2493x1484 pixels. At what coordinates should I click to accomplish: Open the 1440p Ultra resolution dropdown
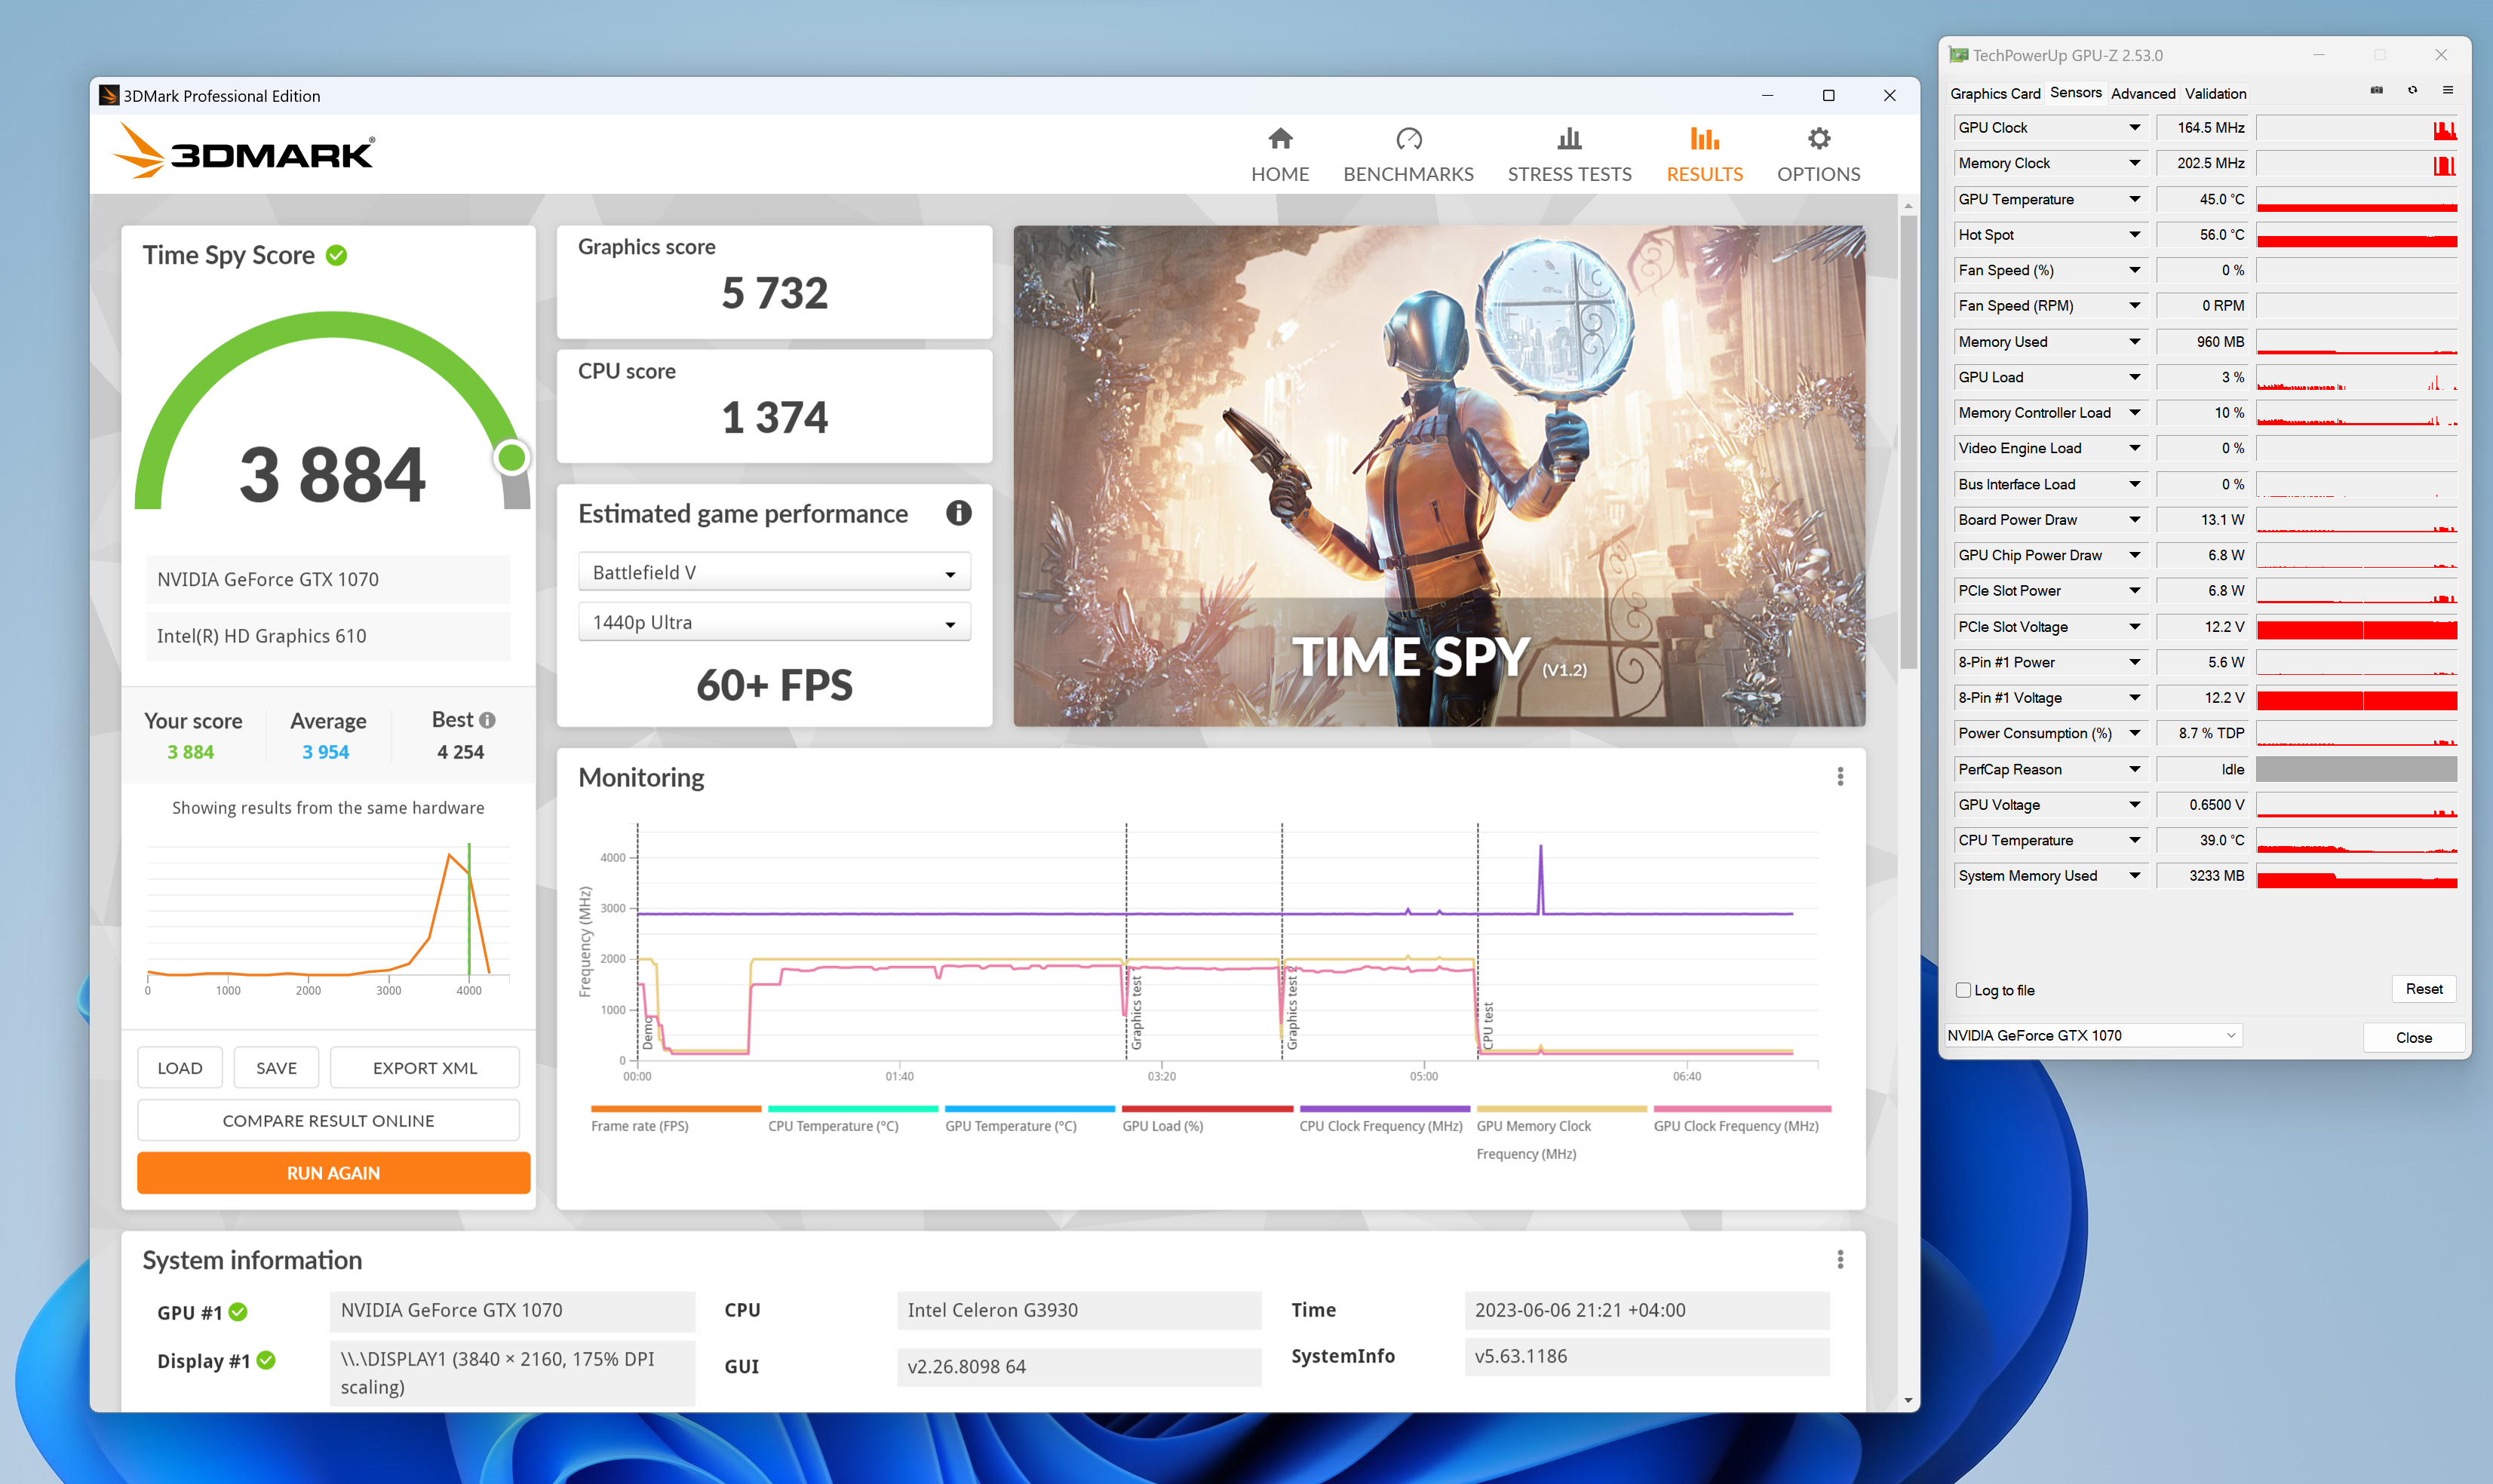pos(774,623)
